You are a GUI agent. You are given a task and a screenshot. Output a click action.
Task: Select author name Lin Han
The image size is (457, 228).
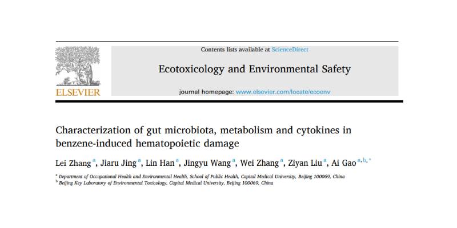pyautogui.click(x=159, y=162)
